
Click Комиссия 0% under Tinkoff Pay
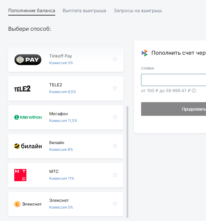click(x=61, y=63)
